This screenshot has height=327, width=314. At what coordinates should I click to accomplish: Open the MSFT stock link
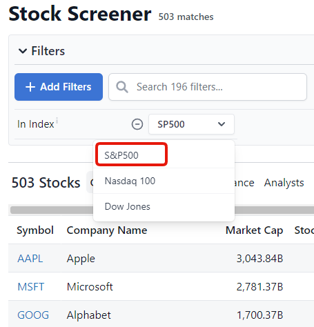pos(31,287)
